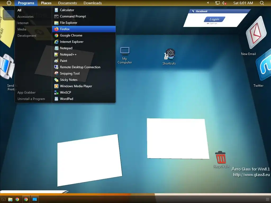Open Snipping Tool from the list
Screen dimensions: 271x203
pos(84,73)
